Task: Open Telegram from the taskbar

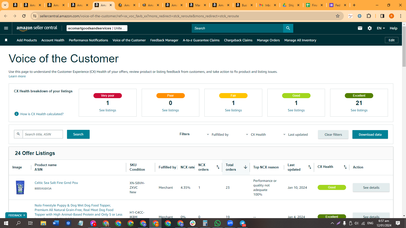Action: coord(242,223)
